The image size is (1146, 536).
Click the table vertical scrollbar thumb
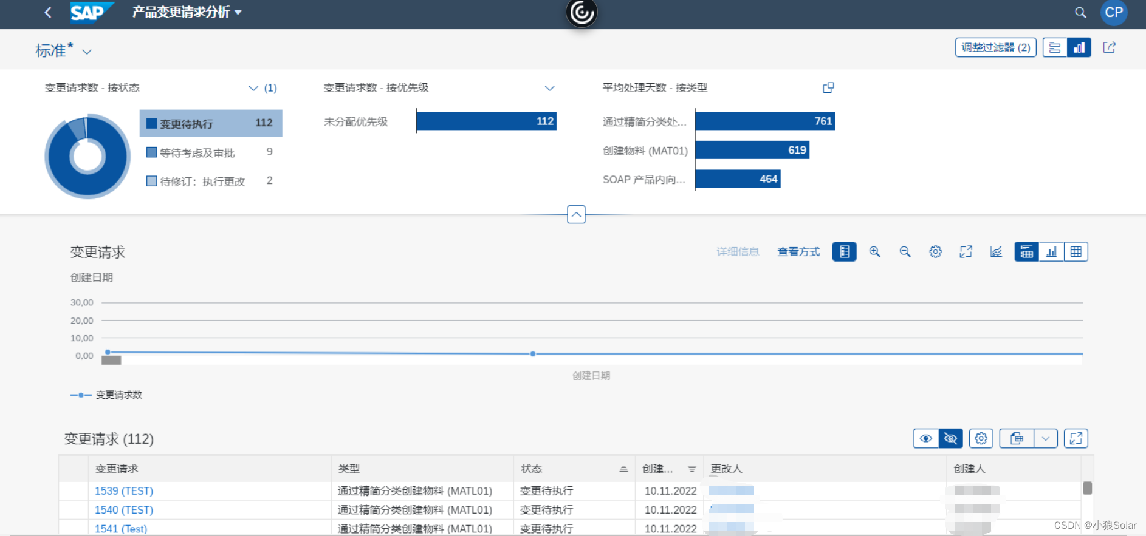1088,487
